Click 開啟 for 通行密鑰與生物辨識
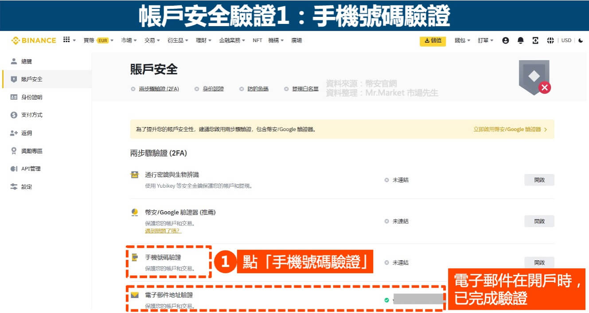 point(539,180)
